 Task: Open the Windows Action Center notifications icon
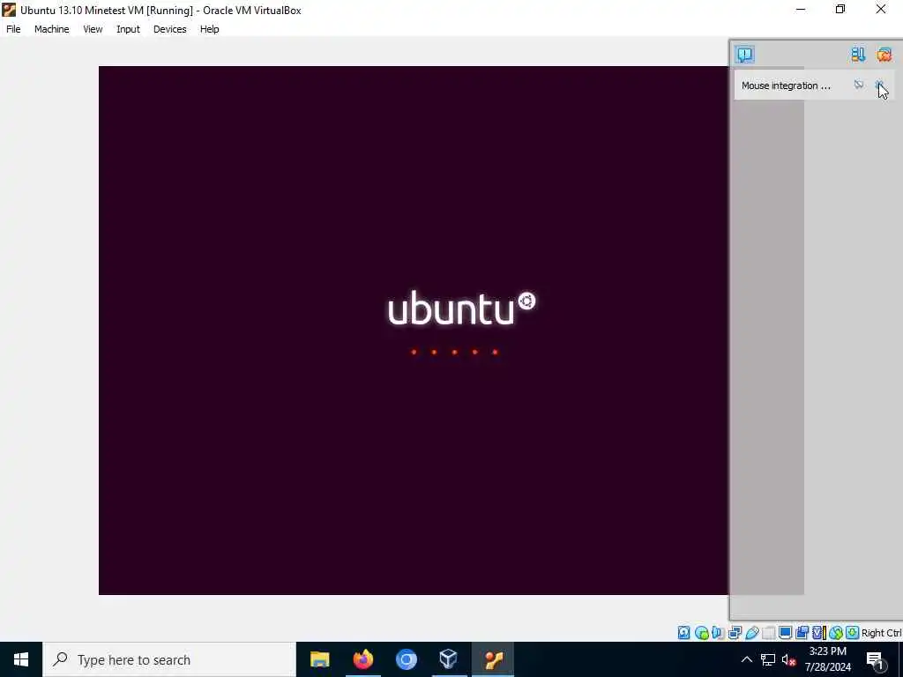tap(876, 659)
